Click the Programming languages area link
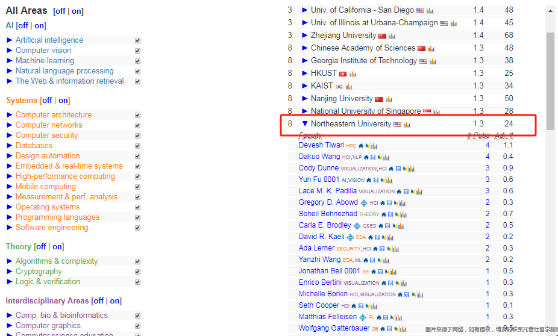558x336 pixels. (x=57, y=217)
